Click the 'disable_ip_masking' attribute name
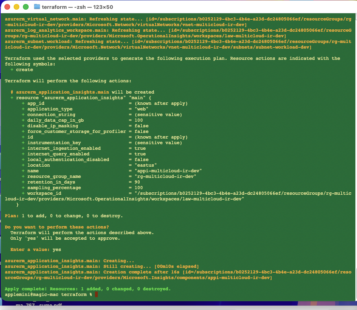Viewport: 357px width, 310px height. 53,126
